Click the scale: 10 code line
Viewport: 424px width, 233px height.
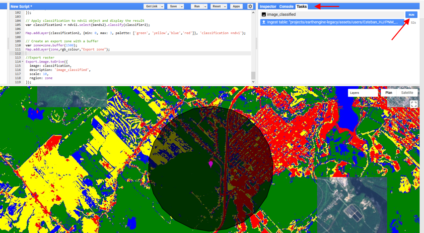pos(39,74)
